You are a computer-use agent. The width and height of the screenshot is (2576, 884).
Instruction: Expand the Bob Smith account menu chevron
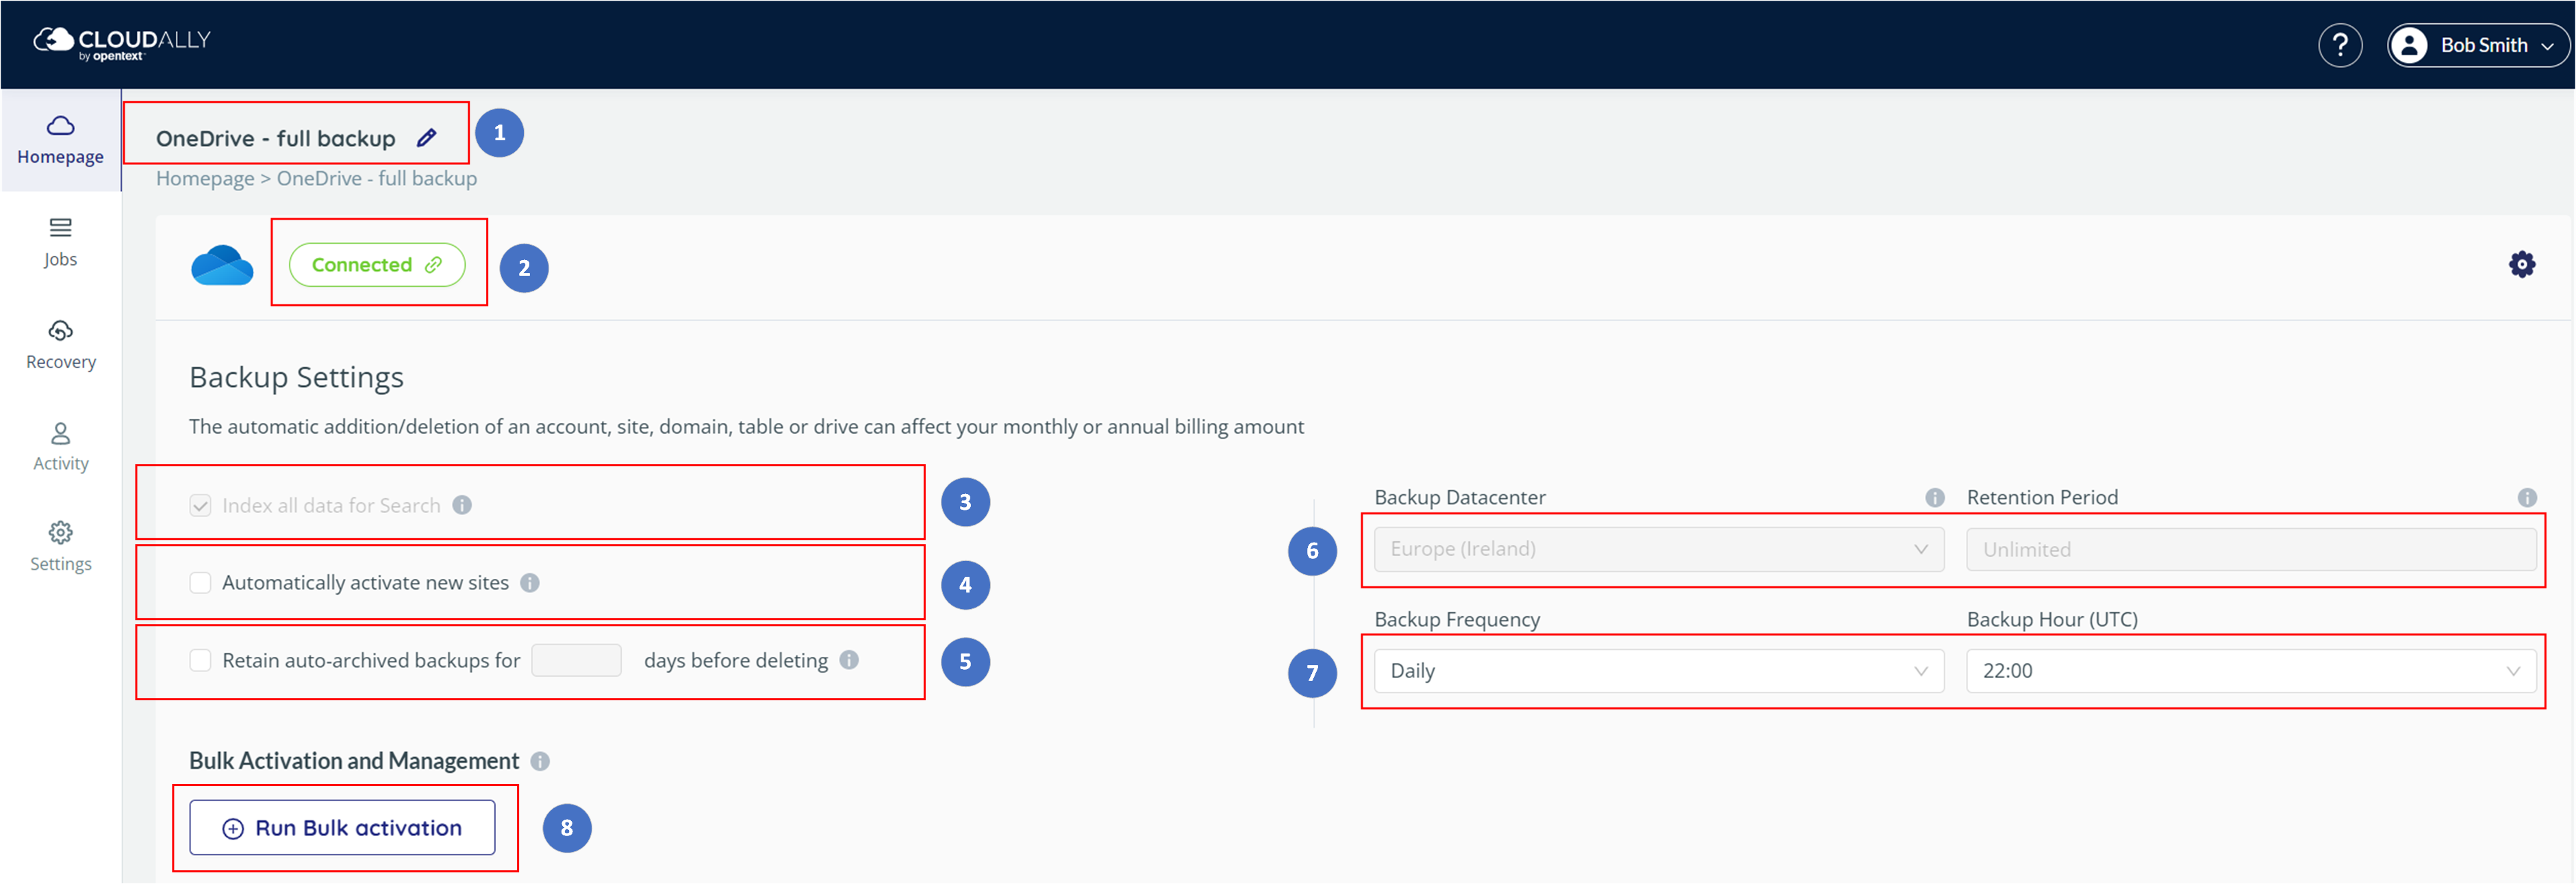coord(2546,47)
